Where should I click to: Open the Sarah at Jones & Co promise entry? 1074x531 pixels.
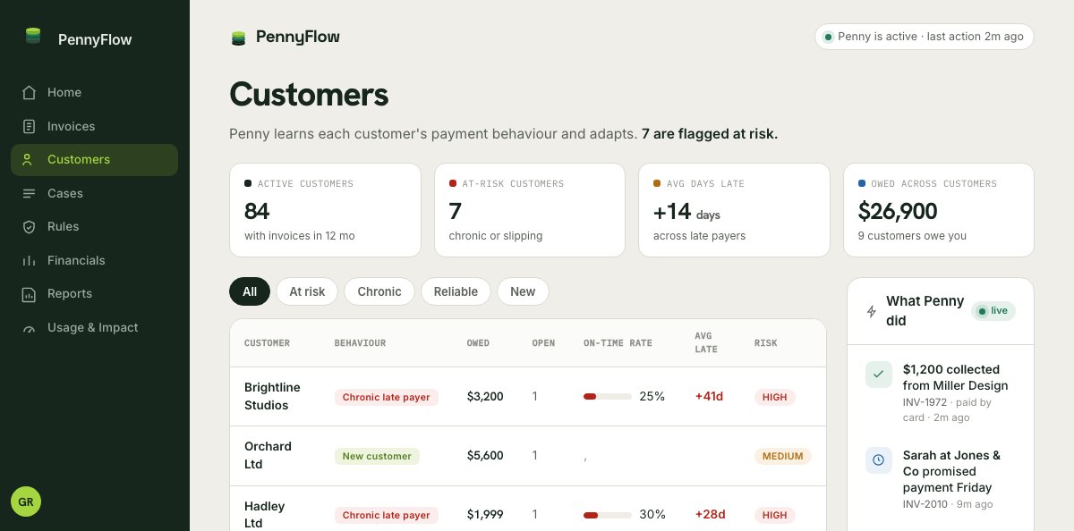941,480
